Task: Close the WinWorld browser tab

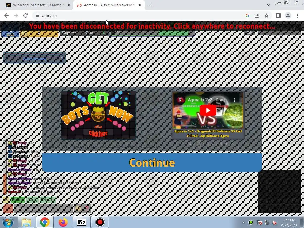Action: (x=69, y=5)
